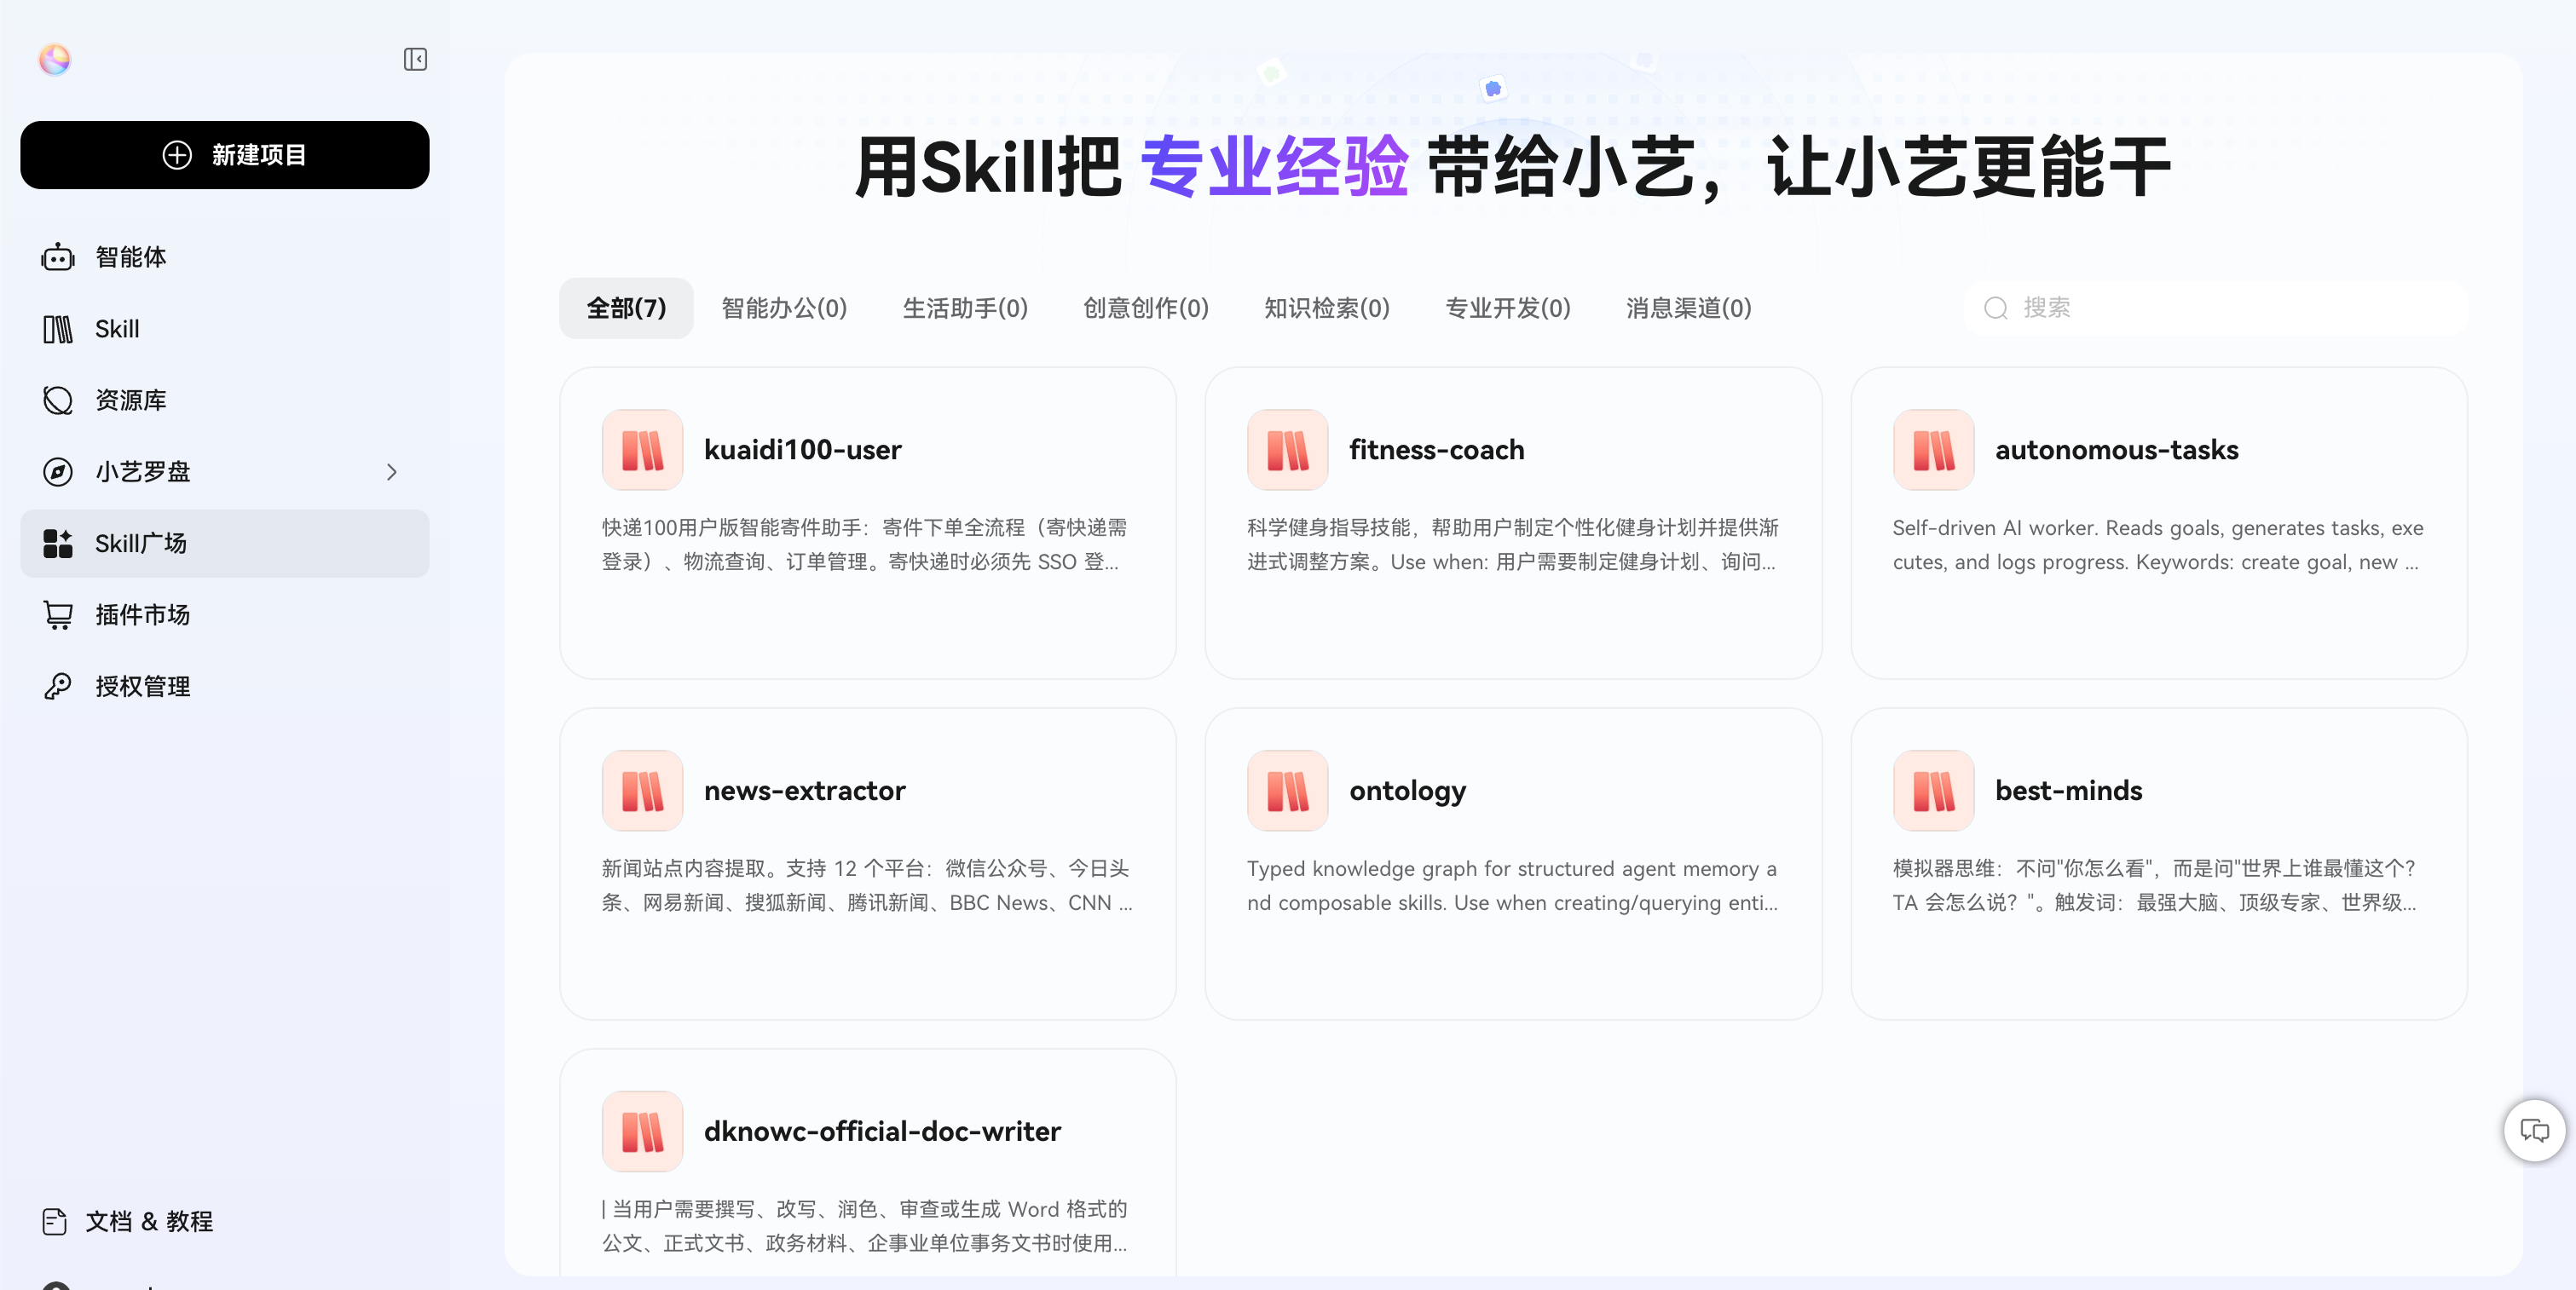Open the floating chat feedback icon
Viewport: 2576px width, 1290px height.
(x=2534, y=1130)
